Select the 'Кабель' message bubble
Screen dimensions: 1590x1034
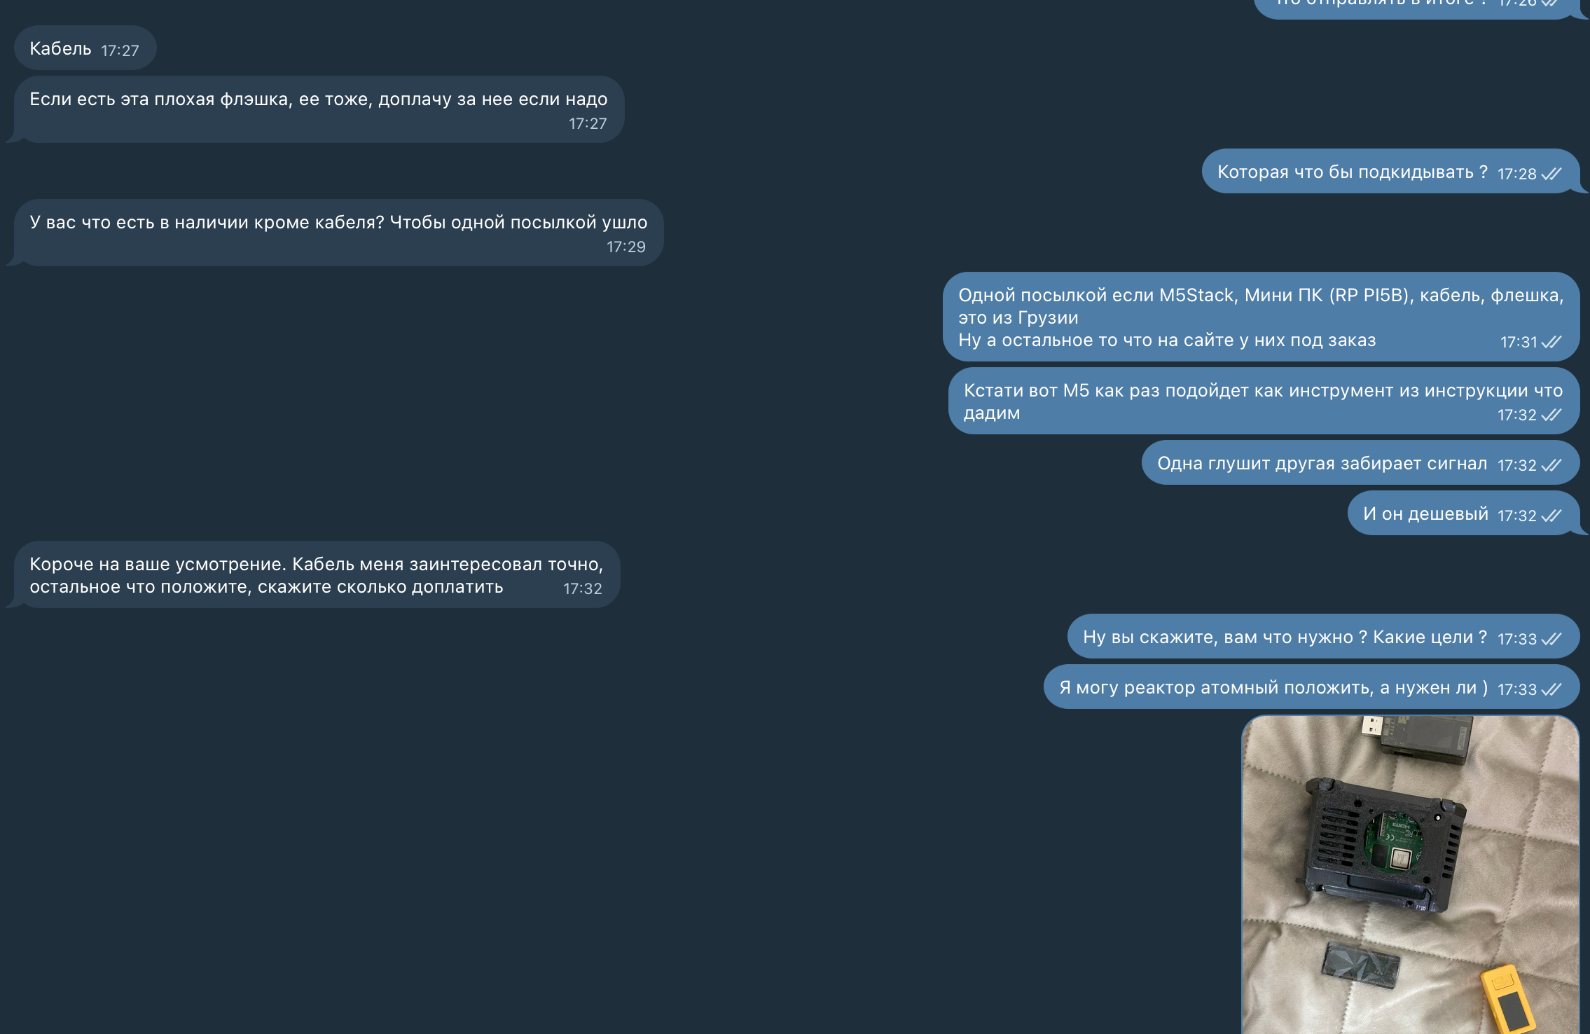tap(85, 48)
